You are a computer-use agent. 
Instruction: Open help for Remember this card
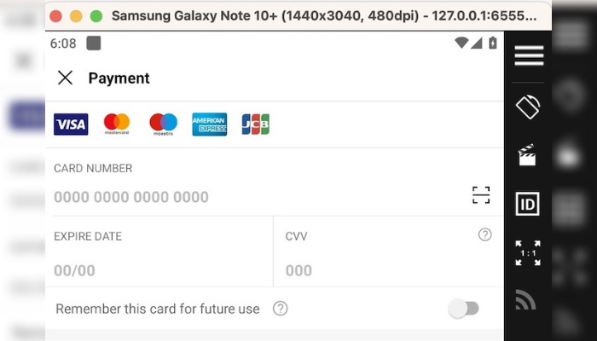click(x=281, y=309)
